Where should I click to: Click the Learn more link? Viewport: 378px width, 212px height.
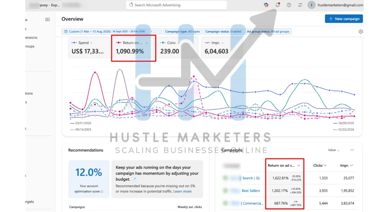(182, 191)
